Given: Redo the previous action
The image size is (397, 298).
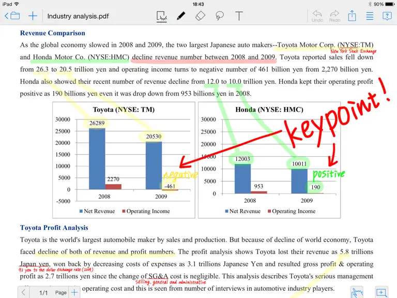Looking at the screenshot, I should click(x=335, y=16).
